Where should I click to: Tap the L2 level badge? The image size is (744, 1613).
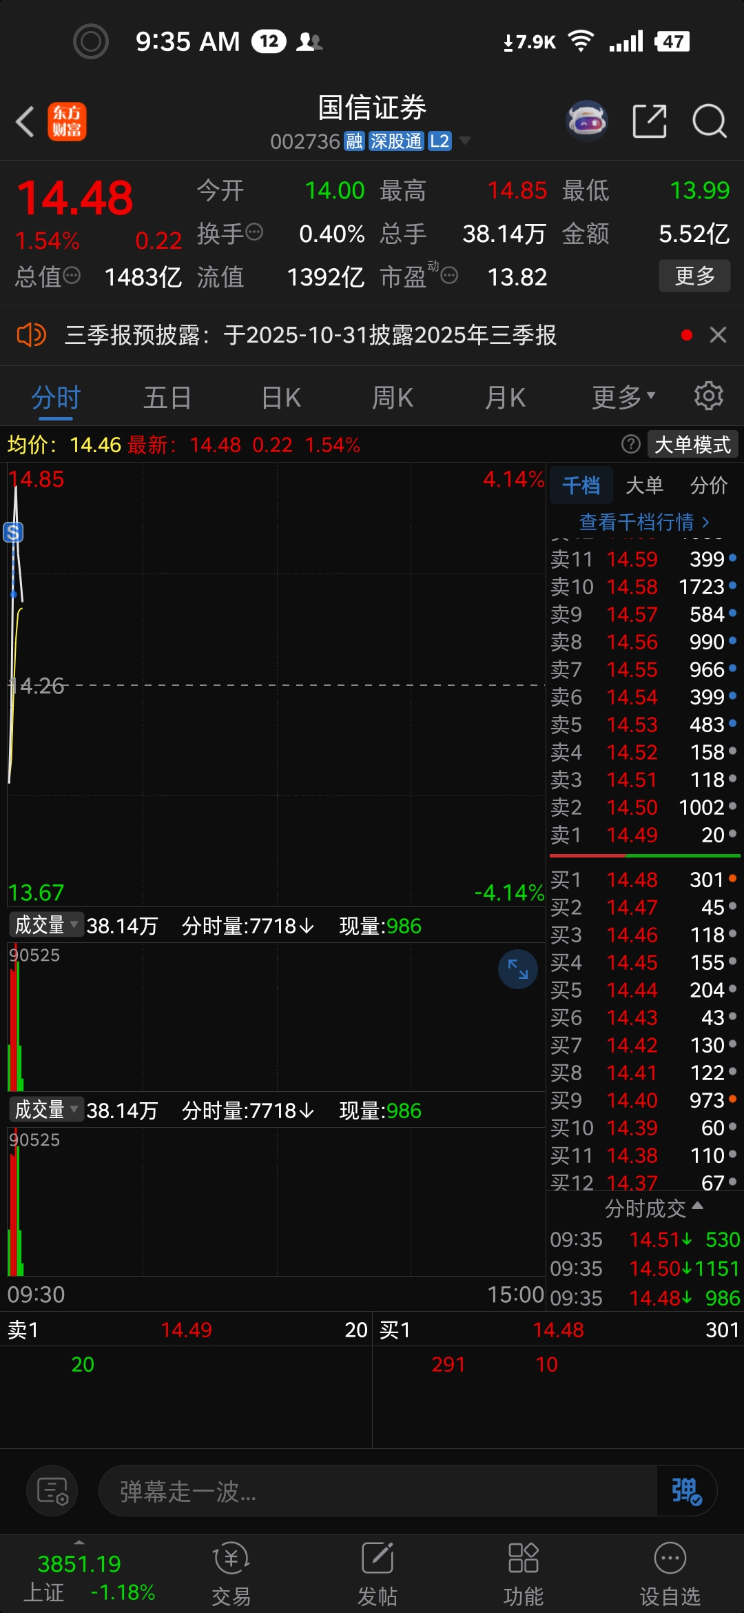[440, 141]
